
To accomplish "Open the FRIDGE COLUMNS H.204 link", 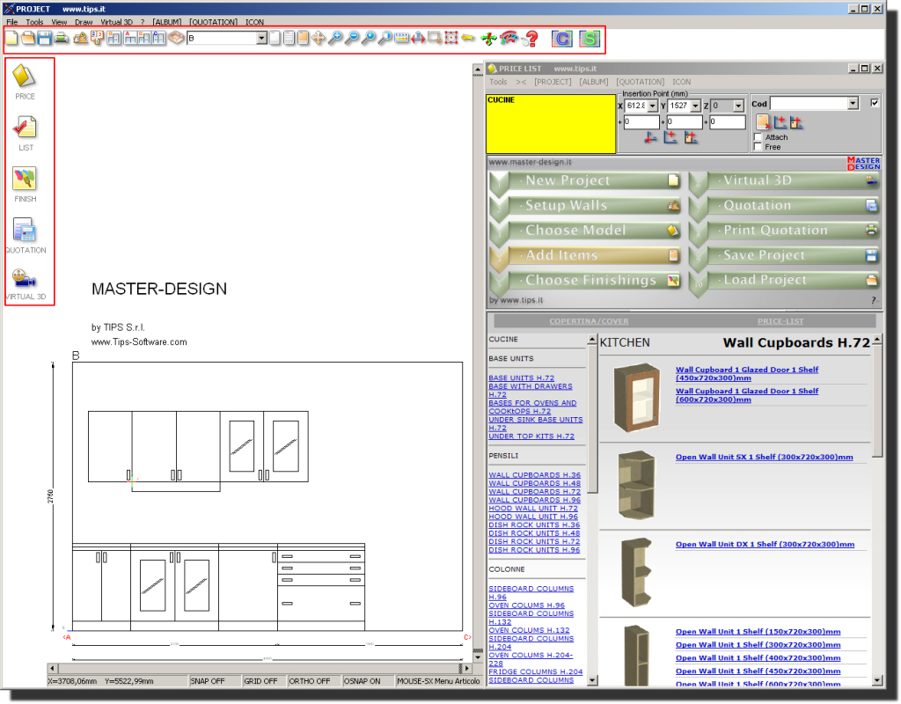I will tap(535, 671).
